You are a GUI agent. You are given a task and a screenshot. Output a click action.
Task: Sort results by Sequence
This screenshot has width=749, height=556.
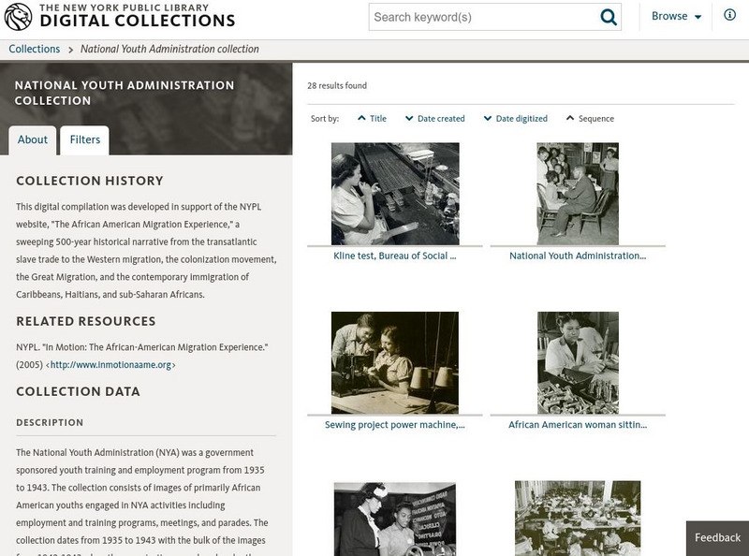[x=590, y=119]
